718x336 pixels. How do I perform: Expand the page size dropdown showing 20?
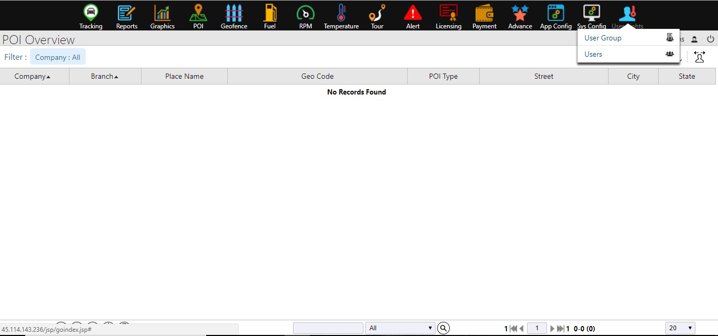click(680, 328)
